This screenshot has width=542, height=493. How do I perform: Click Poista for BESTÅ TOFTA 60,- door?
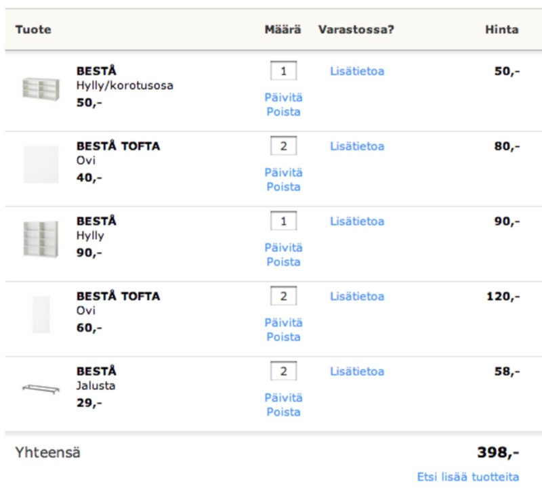click(x=283, y=337)
